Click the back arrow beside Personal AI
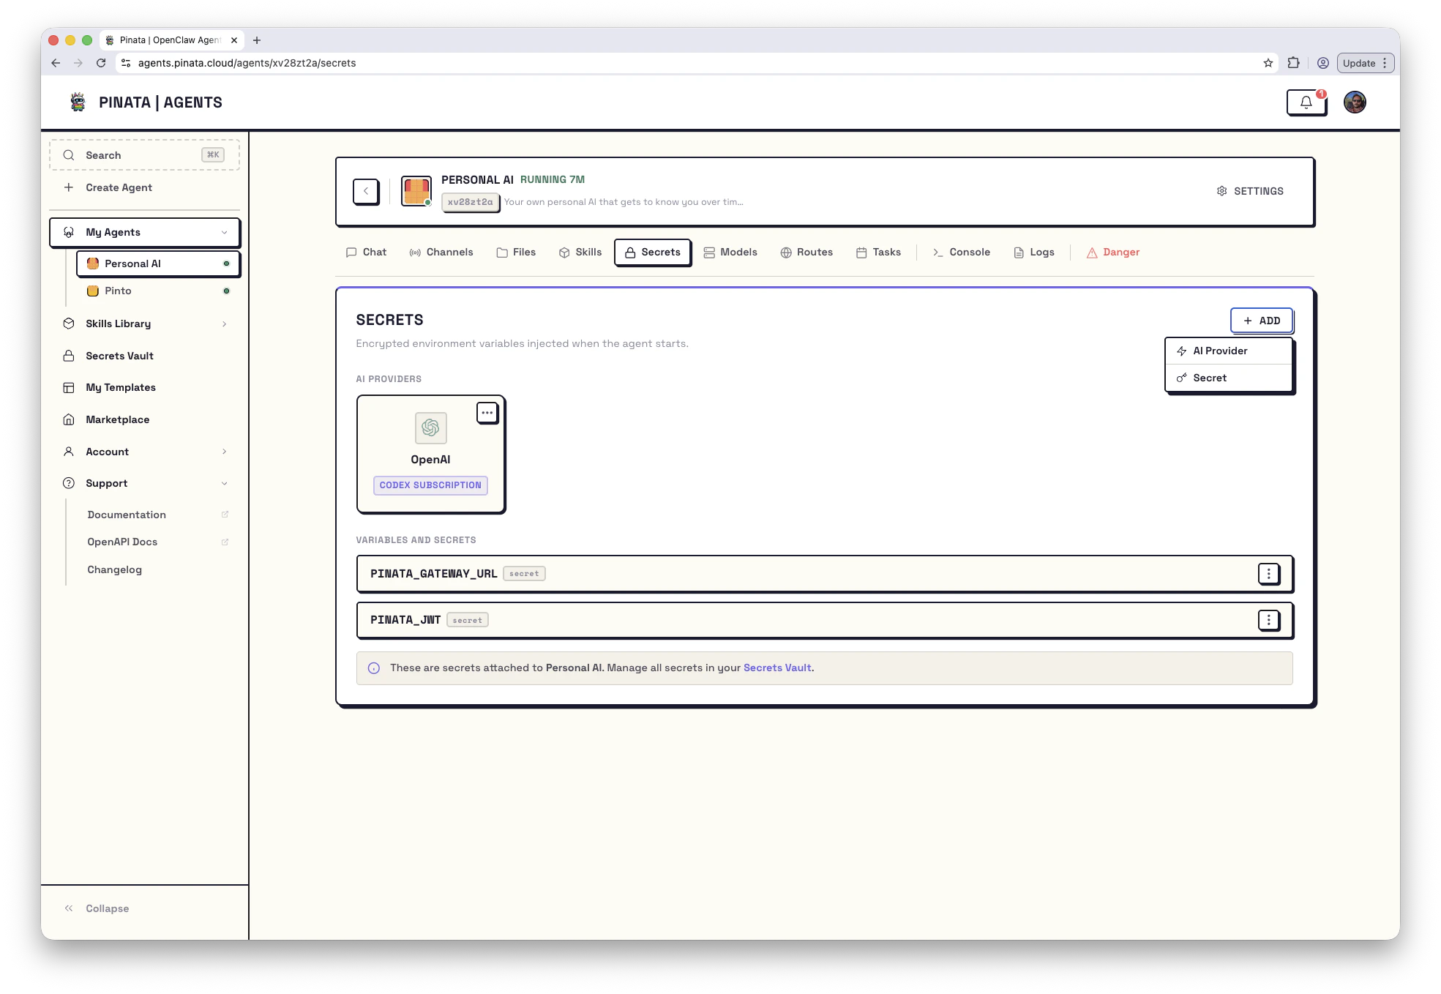Screen dimensions: 1441x994 [366, 191]
